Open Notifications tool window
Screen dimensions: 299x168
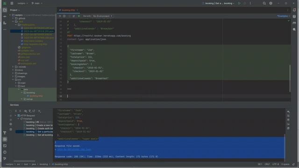coord(294,10)
